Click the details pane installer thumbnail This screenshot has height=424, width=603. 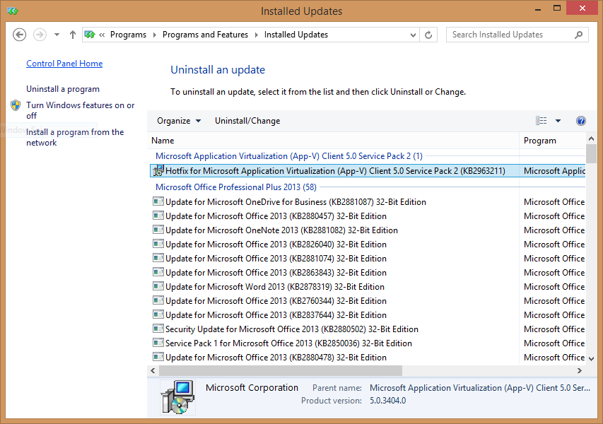click(x=177, y=397)
